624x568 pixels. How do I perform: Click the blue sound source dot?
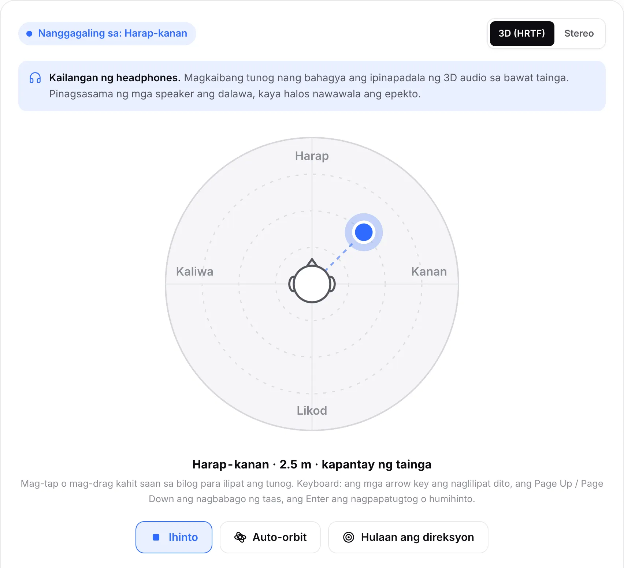pos(364,232)
